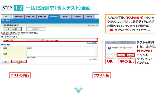This screenshot has width=159, height=99.
Task: Click inside the コメント text area
Action: click(61, 53)
